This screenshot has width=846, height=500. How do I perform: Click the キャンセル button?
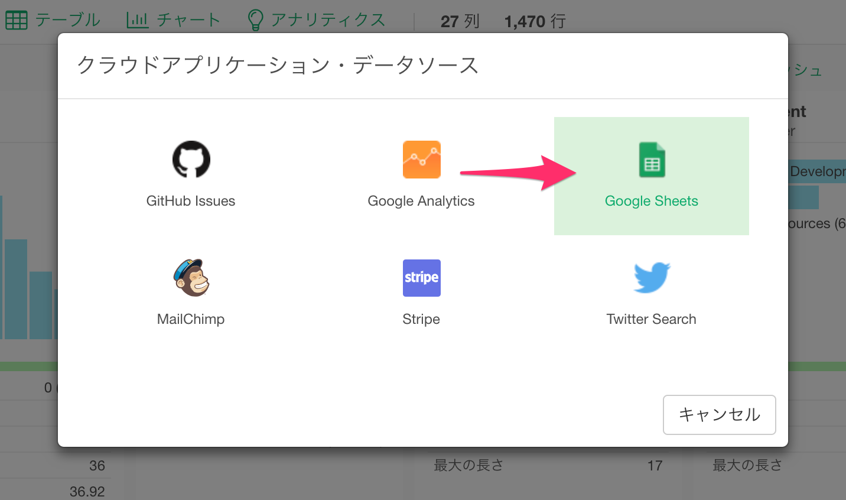[x=720, y=415]
